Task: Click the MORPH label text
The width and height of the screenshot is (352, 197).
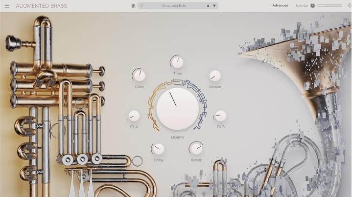Action: [x=177, y=138]
